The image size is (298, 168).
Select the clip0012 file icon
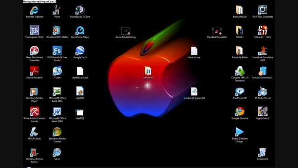coord(80,91)
